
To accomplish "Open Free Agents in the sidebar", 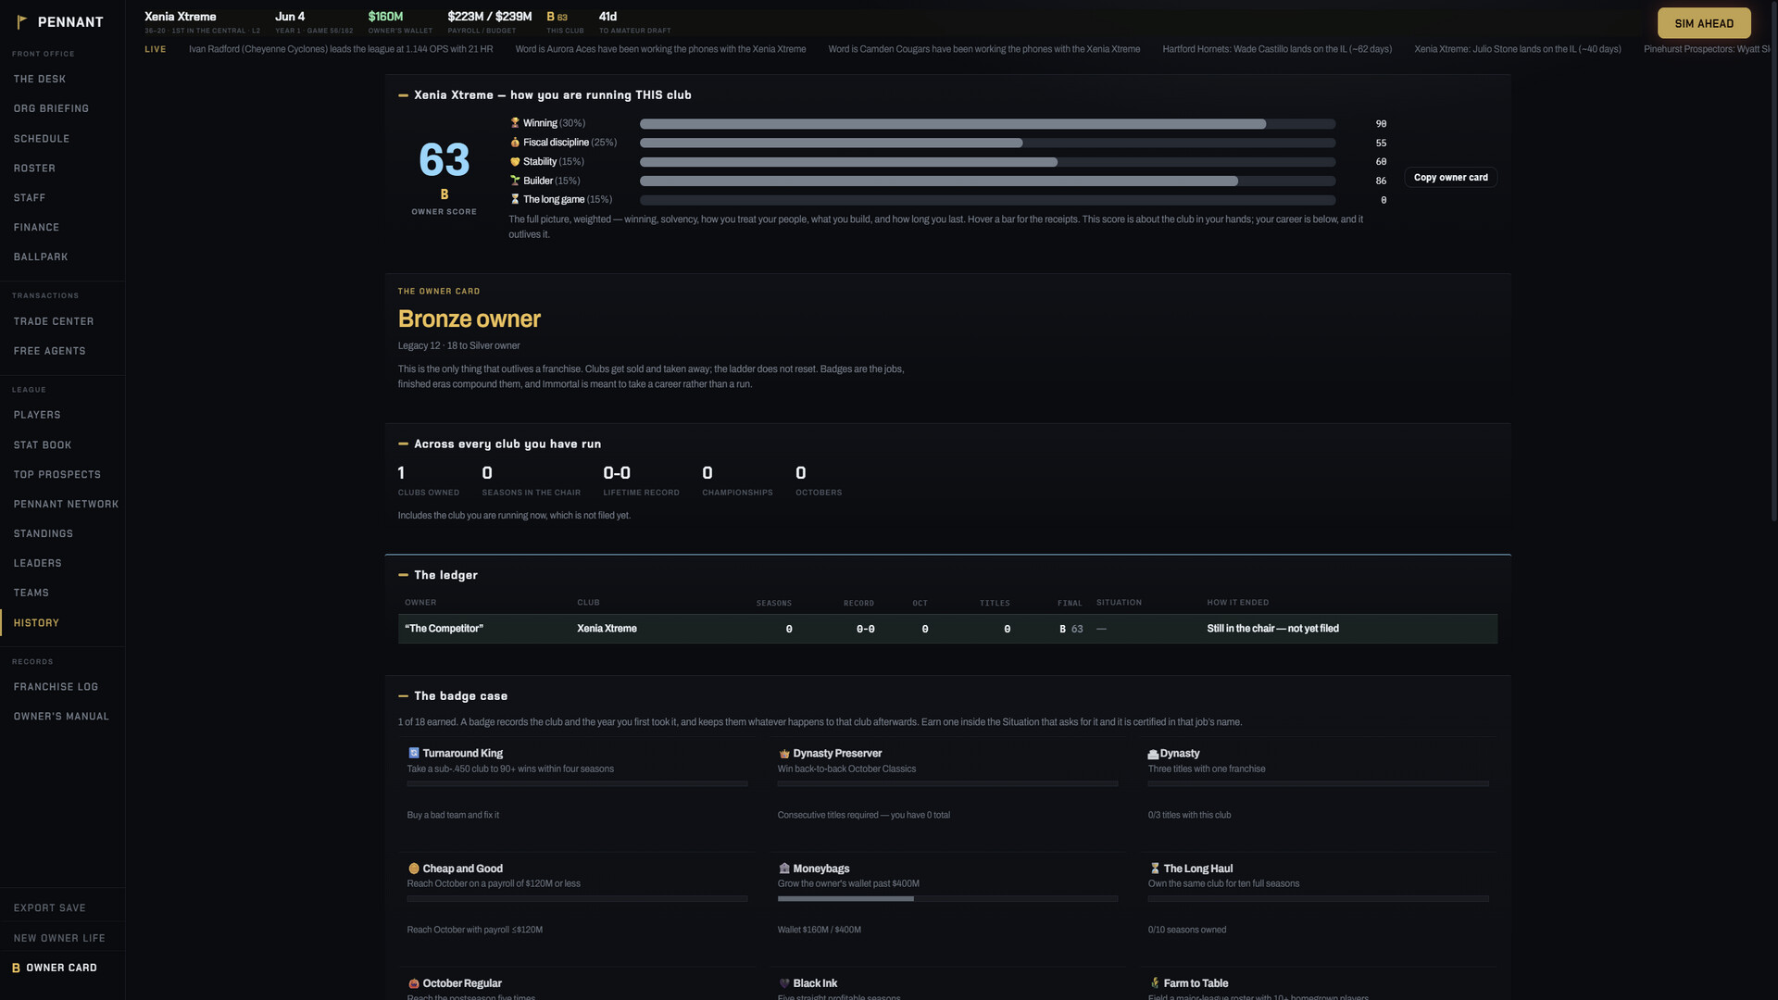I will pyautogui.click(x=62, y=351).
